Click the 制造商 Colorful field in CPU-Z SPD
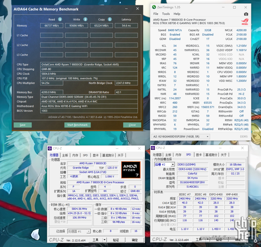The height and width of the screenshot is (247, 261). (x=192, y=173)
